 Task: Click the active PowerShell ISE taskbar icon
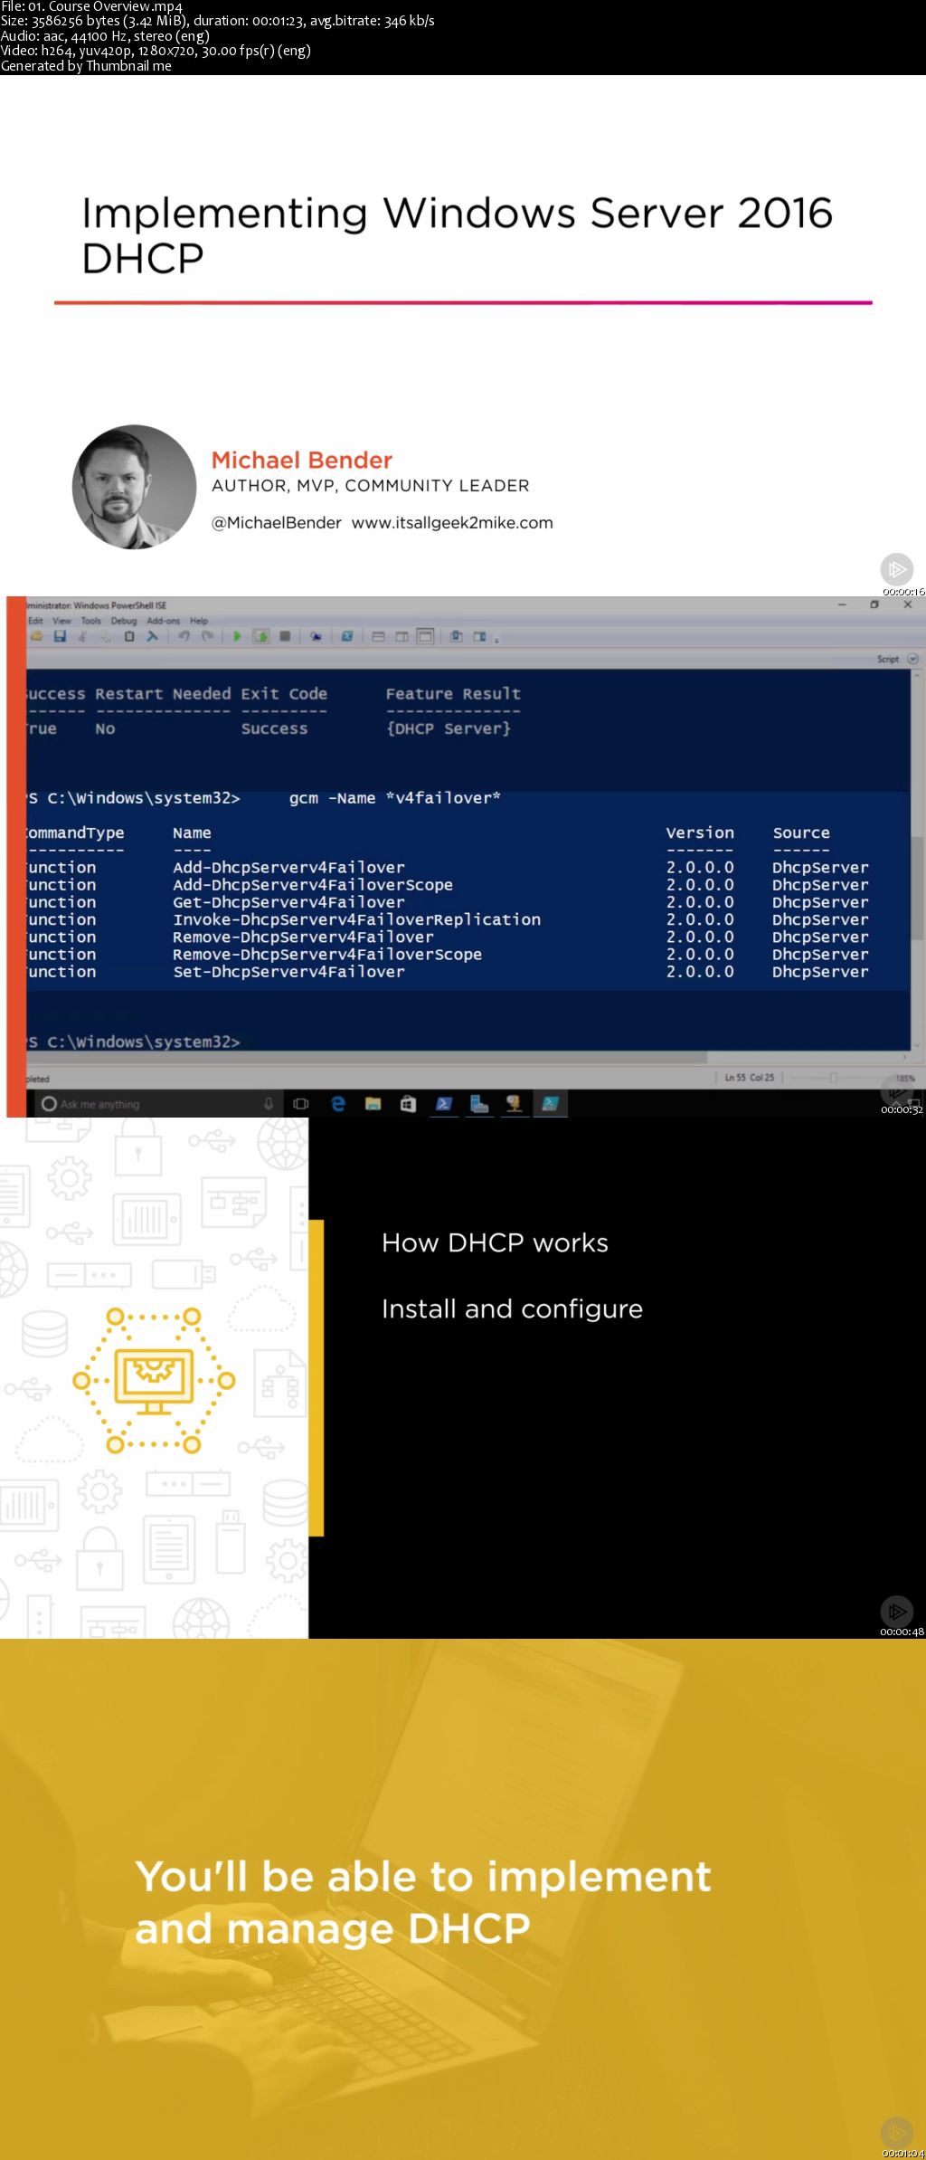[x=550, y=1103]
